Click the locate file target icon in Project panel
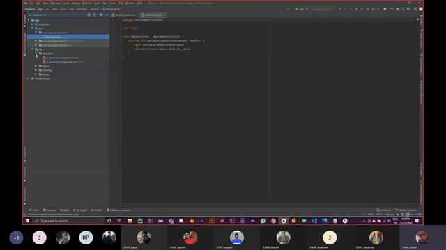 pos(89,15)
